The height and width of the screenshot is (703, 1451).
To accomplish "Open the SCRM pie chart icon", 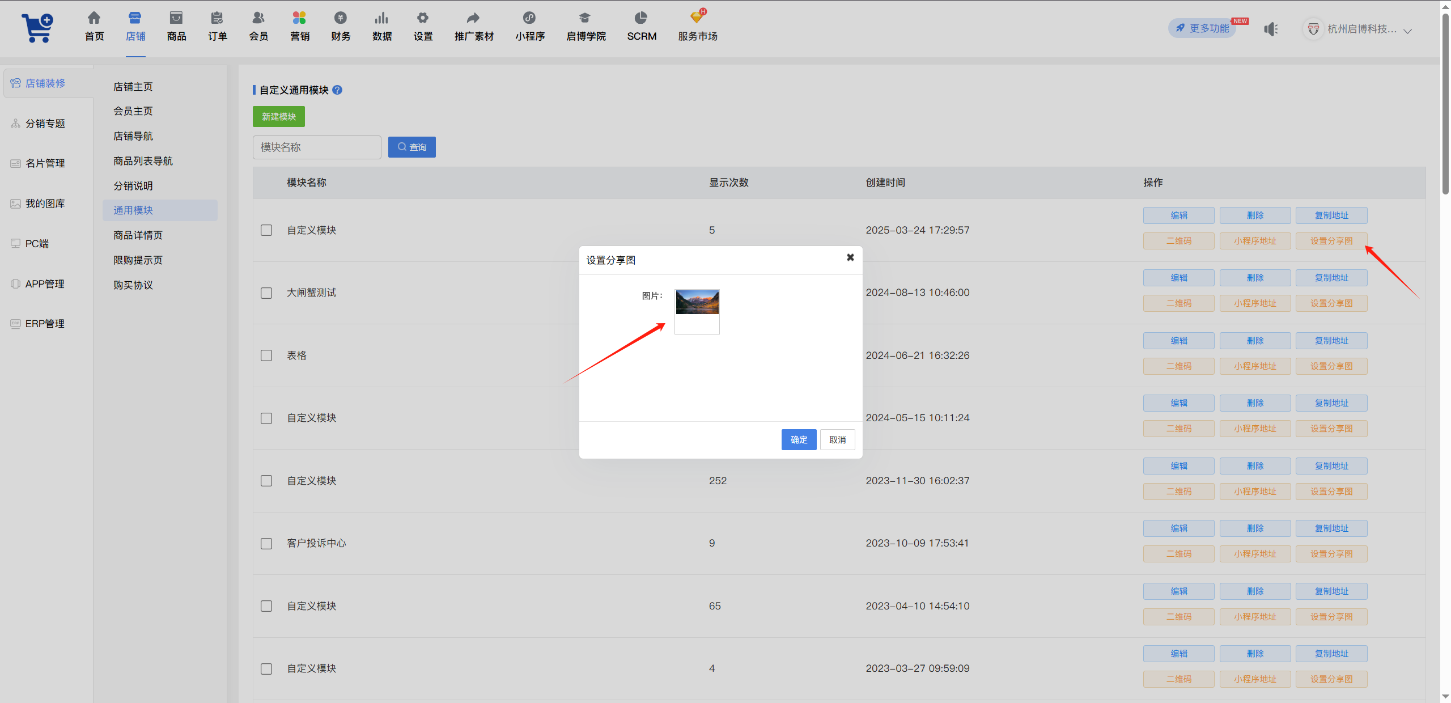I will click(x=641, y=18).
